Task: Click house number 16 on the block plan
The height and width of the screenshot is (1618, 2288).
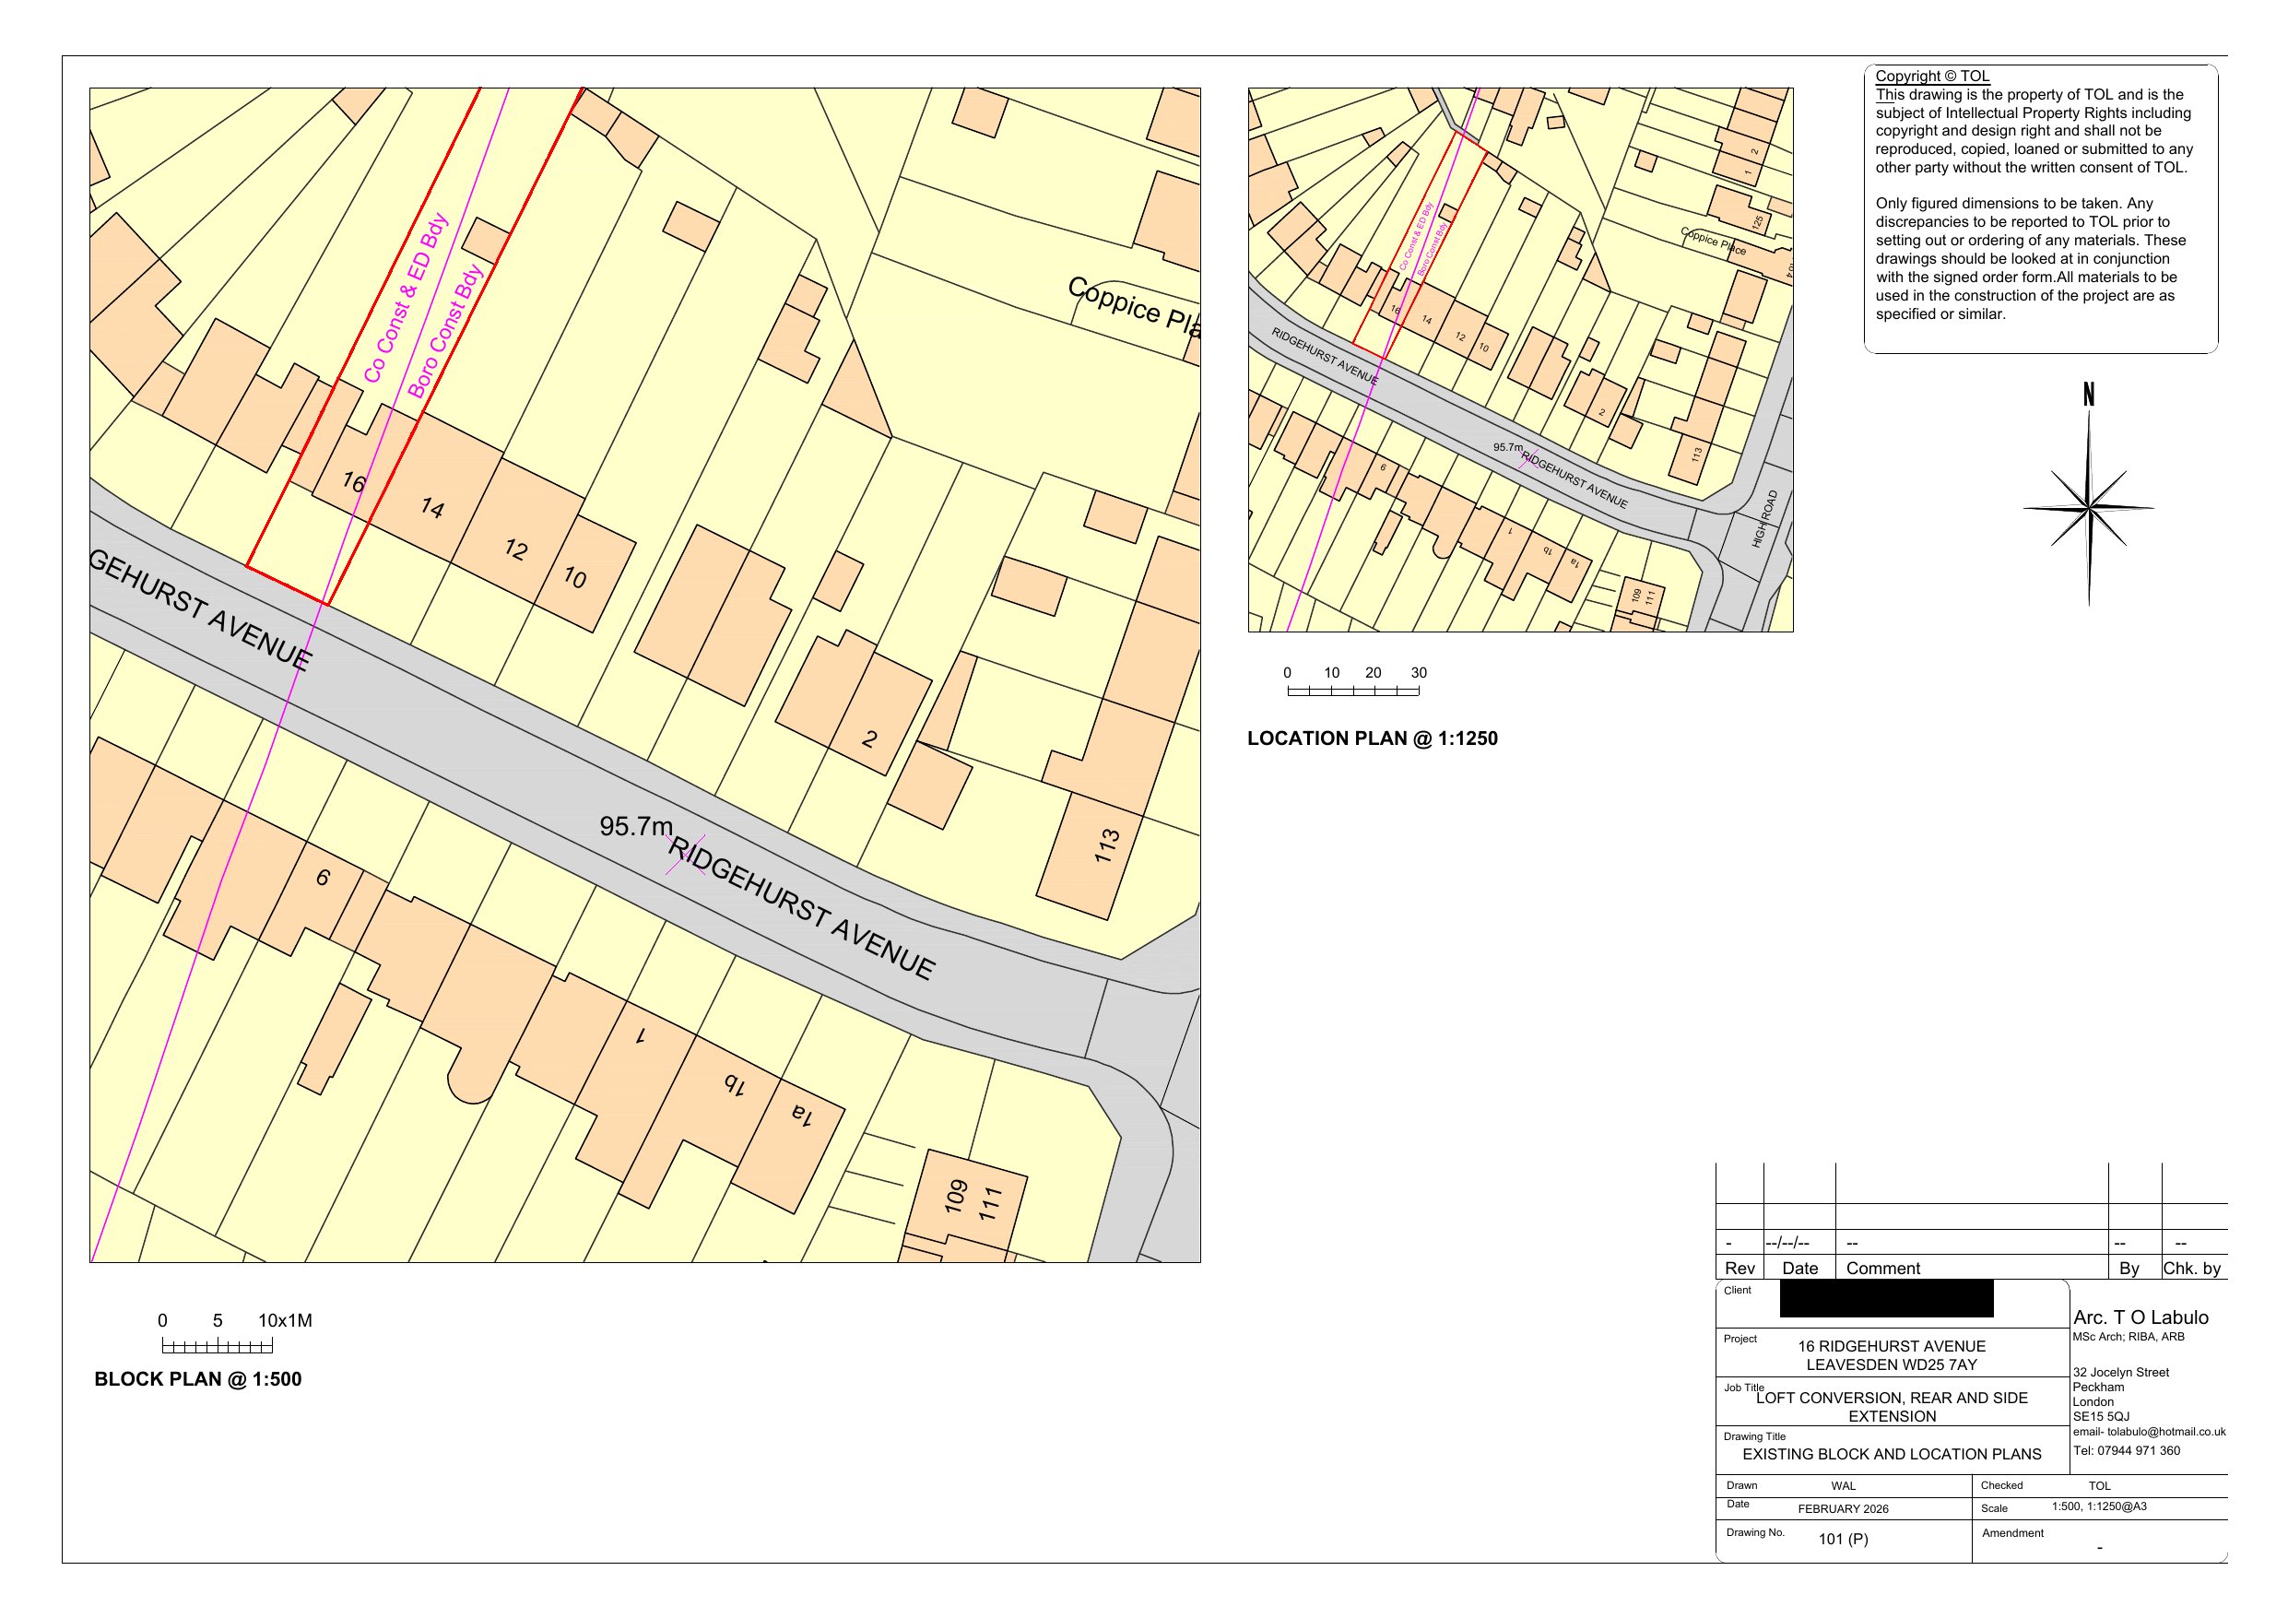Action: coord(354,482)
